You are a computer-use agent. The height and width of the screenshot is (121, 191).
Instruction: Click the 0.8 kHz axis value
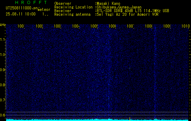[3, 85]
